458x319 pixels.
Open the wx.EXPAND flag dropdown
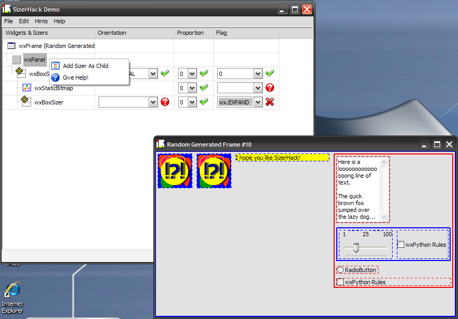258,102
